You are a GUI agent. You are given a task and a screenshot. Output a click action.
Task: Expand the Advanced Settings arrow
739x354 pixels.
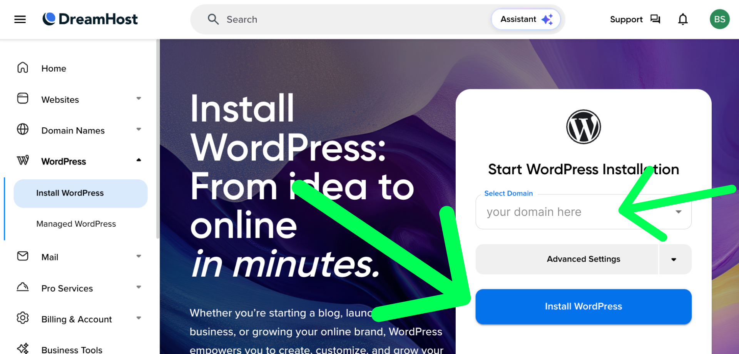click(674, 259)
